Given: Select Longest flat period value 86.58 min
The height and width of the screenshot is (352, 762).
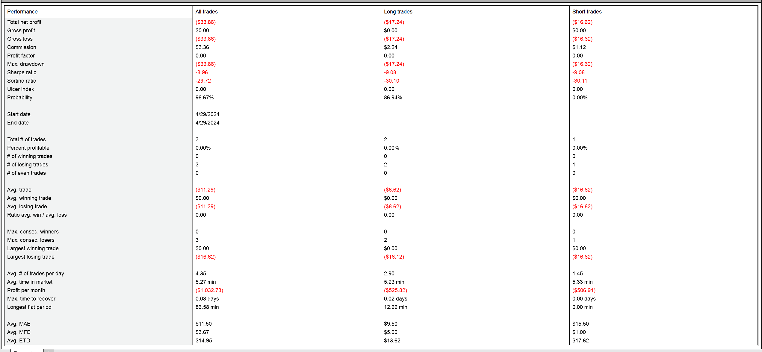Looking at the screenshot, I should (207, 307).
